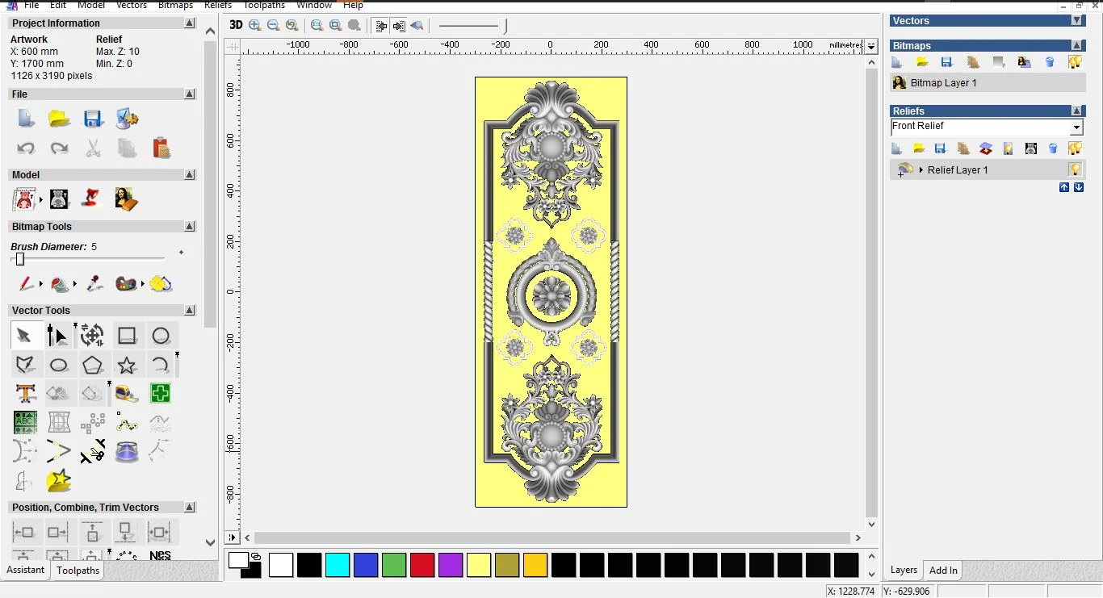Toggle all bitmap layers visibility bulb
Screen dimensions: 1103x598
click(x=1075, y=62)
